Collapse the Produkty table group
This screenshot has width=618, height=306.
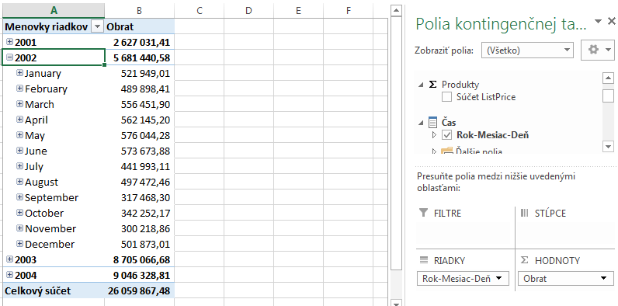click(421, 85)
